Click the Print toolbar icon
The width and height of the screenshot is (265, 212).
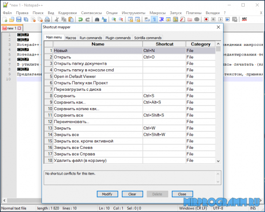point(47,19)
